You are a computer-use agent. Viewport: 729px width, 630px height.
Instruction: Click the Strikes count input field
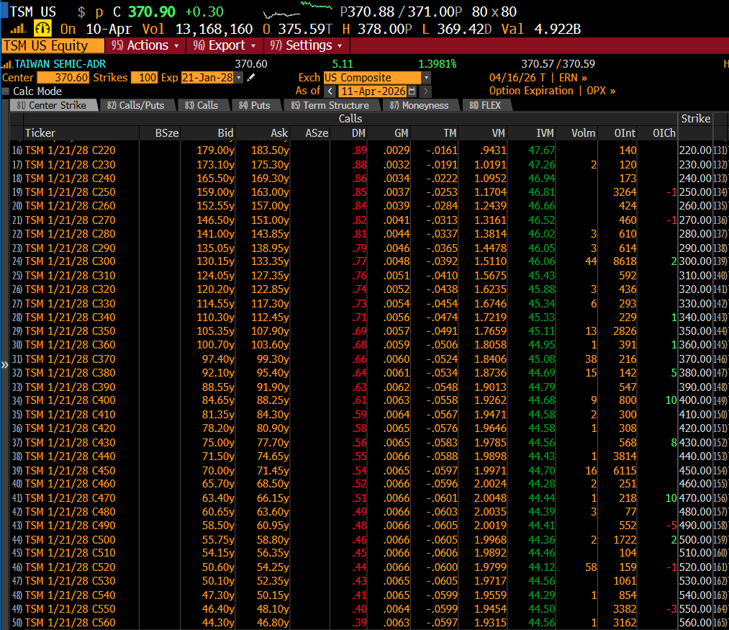coord(145,78)
